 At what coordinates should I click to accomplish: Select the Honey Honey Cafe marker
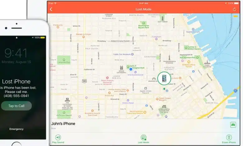tap(127, 90)
